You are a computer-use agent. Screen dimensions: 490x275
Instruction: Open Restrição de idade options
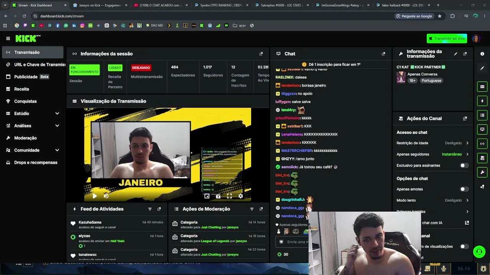[x=433, y=143]
